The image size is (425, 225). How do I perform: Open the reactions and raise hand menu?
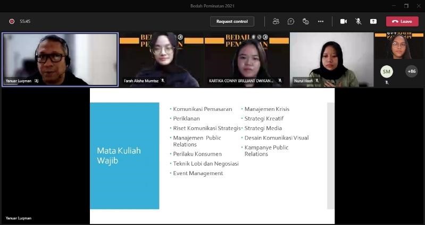[306, 21]
